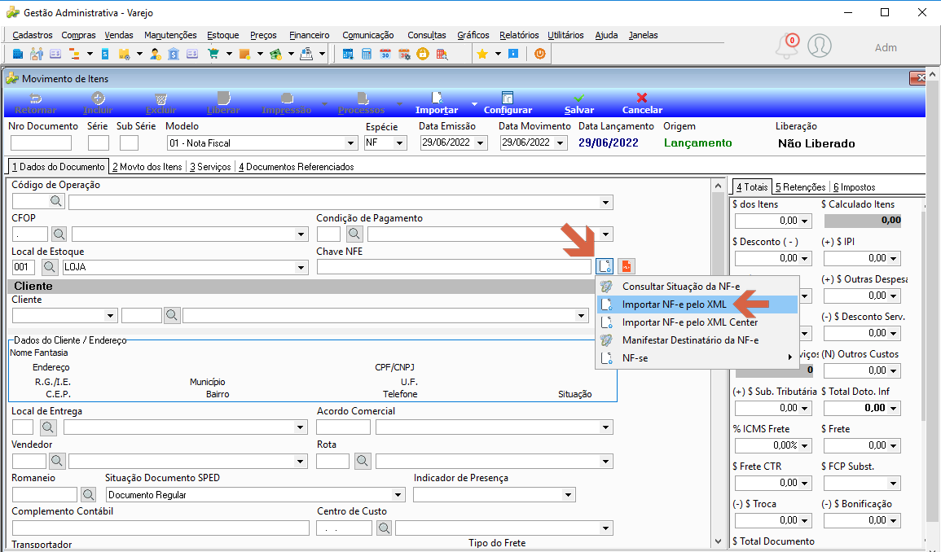
Task: Click the shopping cart toolbar icon
Action: click(213, 54)
